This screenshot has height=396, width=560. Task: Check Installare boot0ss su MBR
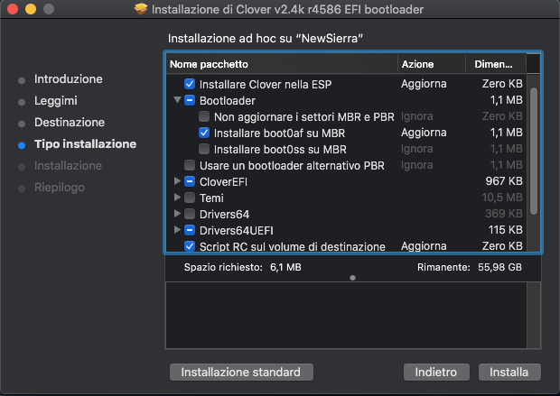tap(204, 149)
